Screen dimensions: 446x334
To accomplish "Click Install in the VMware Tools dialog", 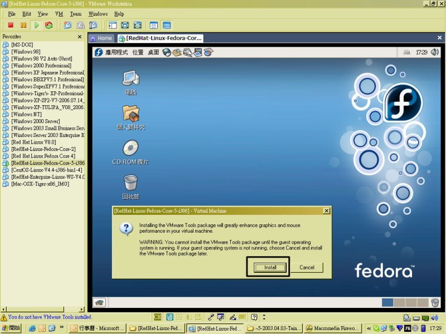I will (x=270, y=267).
